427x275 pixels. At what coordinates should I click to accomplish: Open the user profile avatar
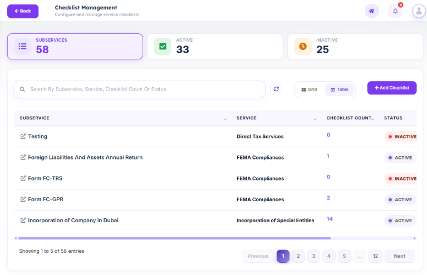click(x=419, y=11)
